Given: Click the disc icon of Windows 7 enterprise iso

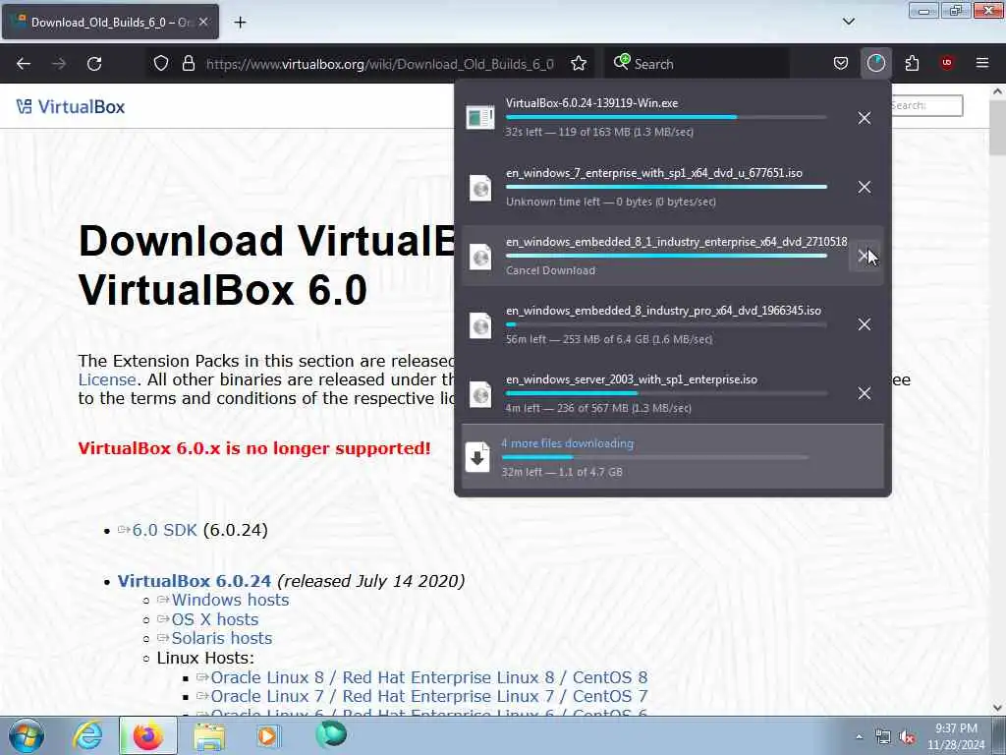Looking at the screenshot, I should pyautogui.click(x=480, y=188).
